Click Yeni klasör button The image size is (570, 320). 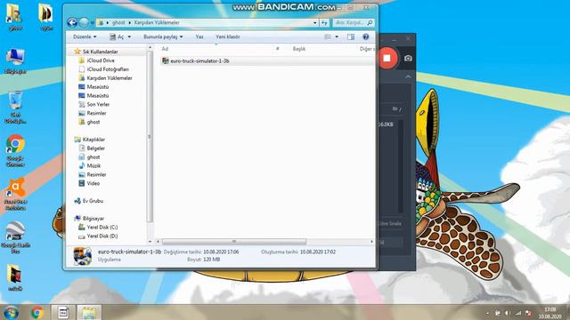[x=228, y=36]
